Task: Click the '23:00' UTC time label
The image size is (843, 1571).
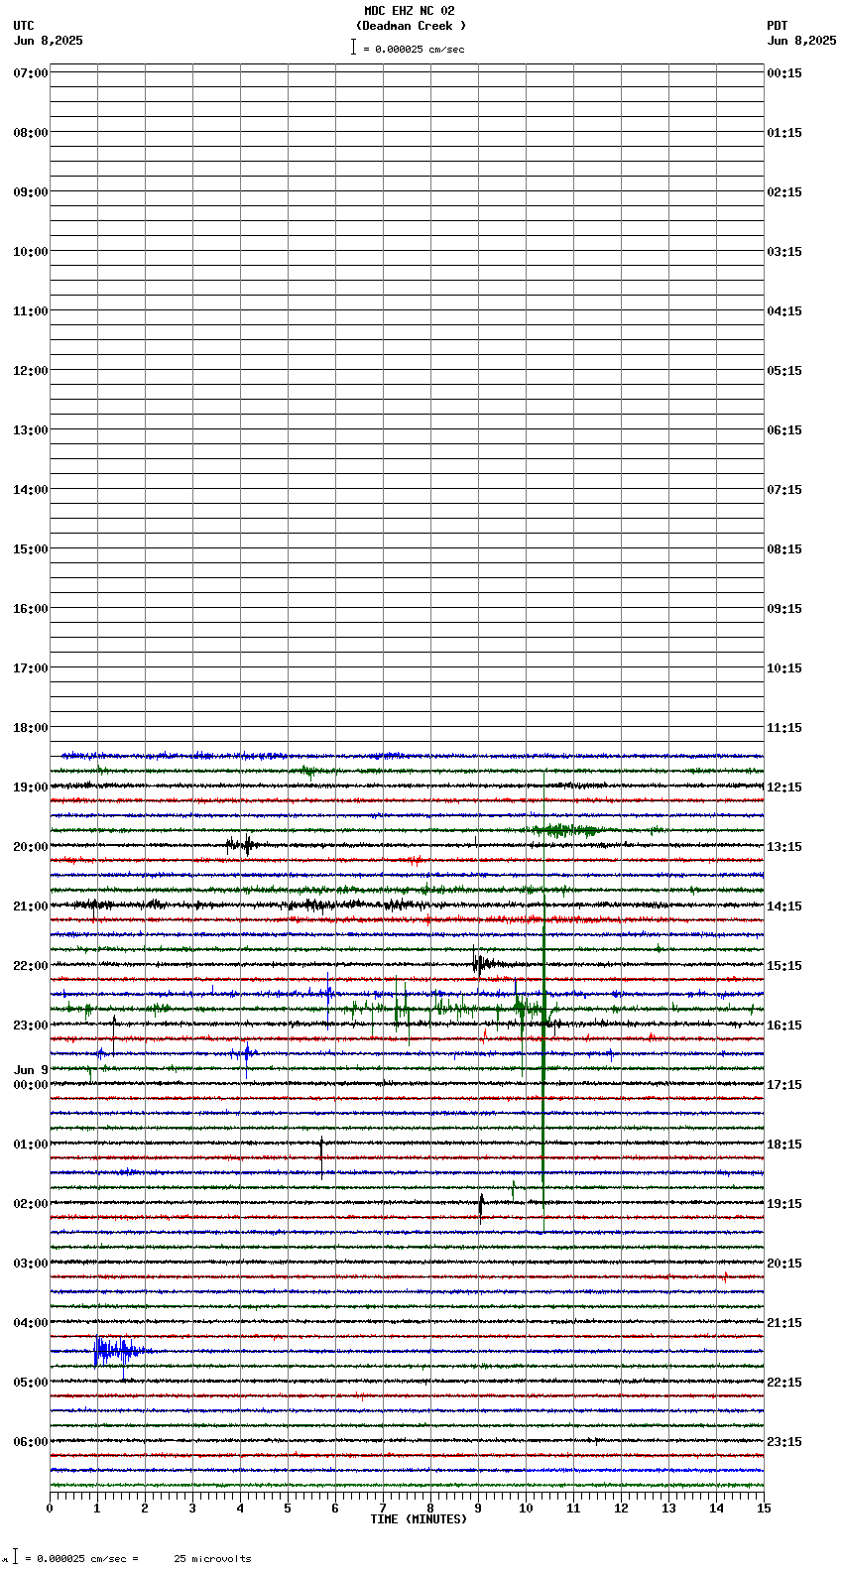Action: coord(31,1026)
